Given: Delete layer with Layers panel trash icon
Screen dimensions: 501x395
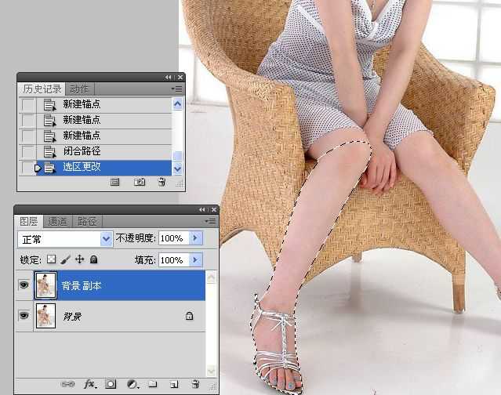Looking at the screenshot, I should (195, 384).
